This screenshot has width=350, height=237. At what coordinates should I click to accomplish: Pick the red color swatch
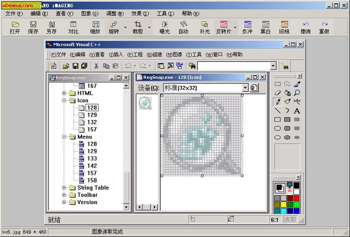(297, 198)
